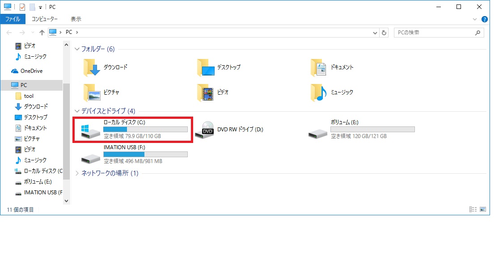Select the tool folder in navigation pane
Screen dimensions: 503x264
tap(29, 96)
